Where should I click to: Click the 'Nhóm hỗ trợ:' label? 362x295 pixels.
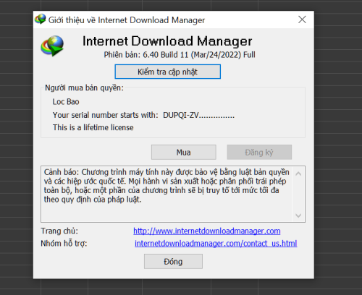[64, 243]
